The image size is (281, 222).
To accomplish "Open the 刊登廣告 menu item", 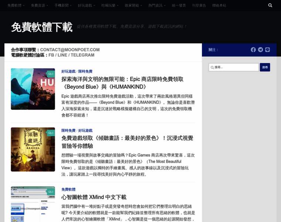I will [x=199, y=6].
